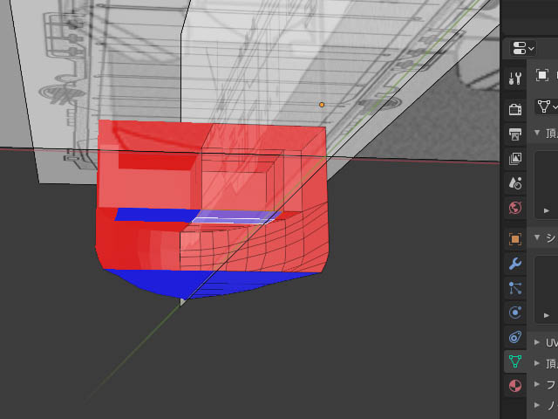Expand the 頂 panel below UV panel

point(537,363)
